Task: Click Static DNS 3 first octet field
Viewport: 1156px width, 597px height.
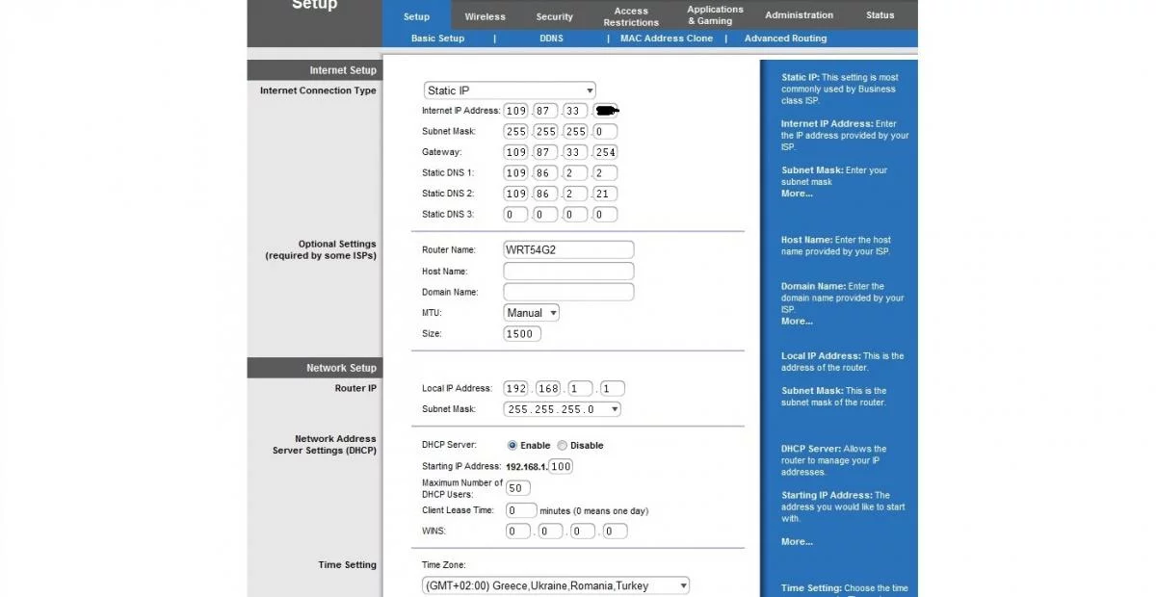Action: coord(516,215)
